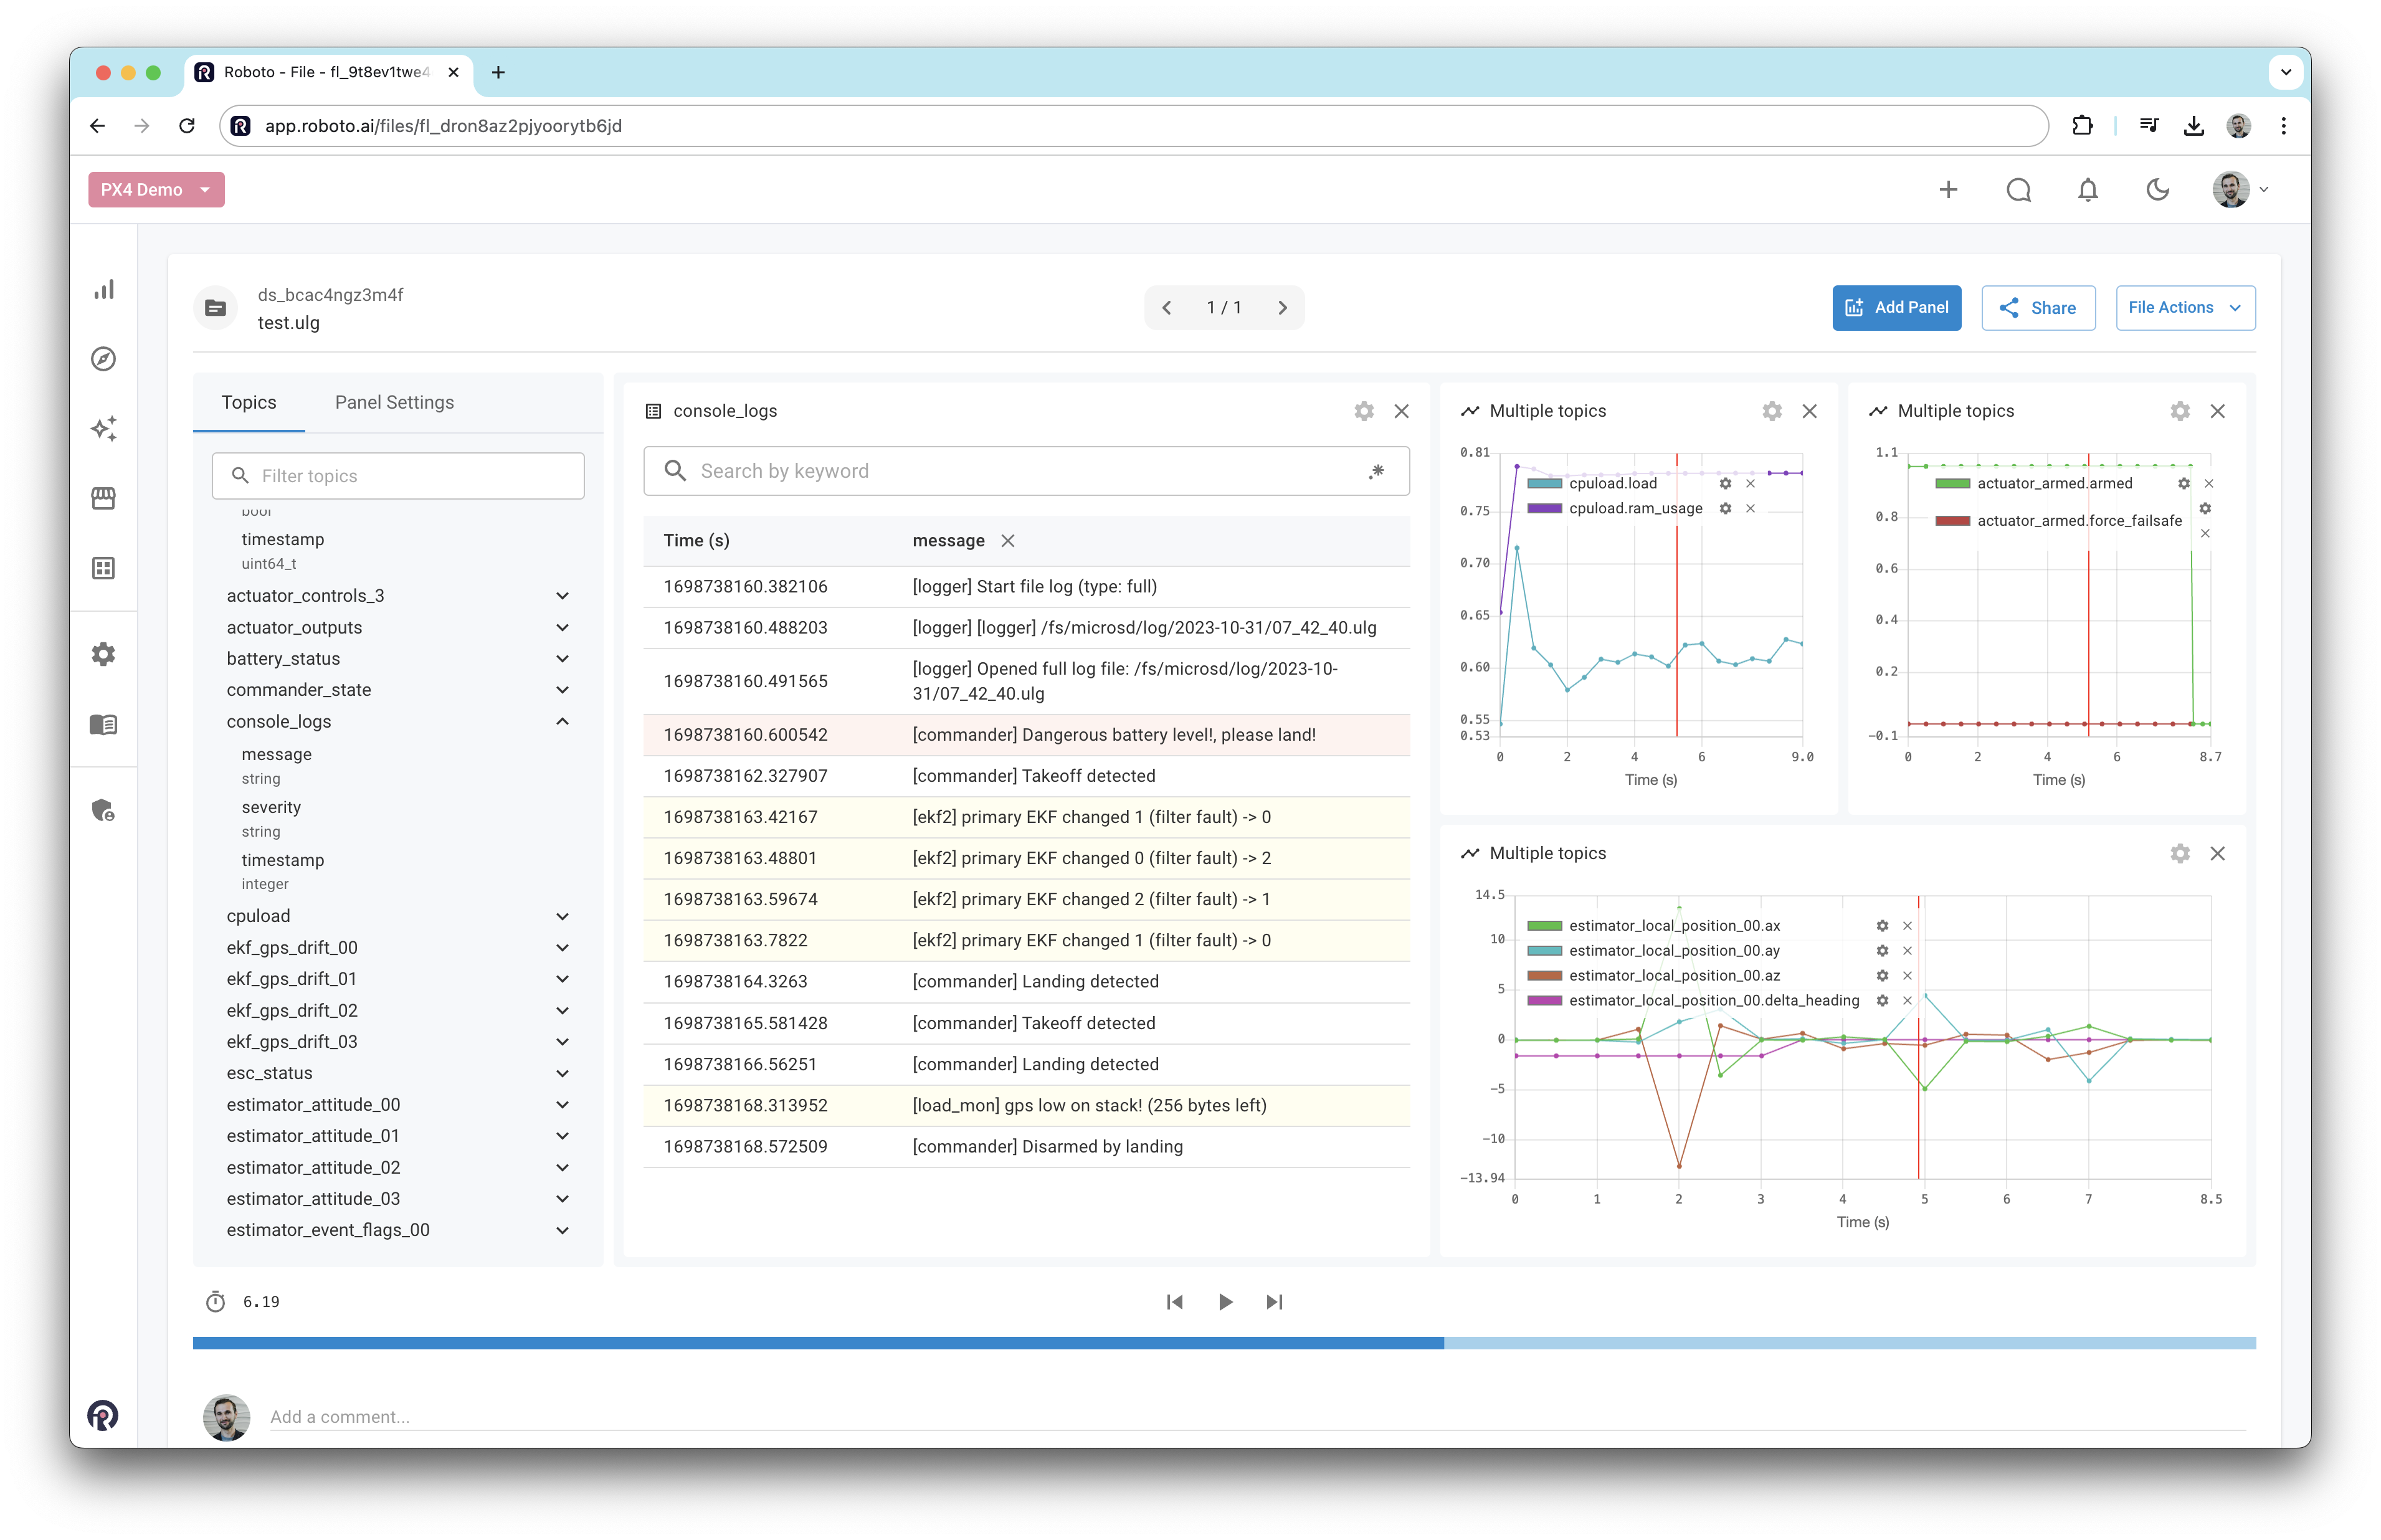This screenshot has width=2381, height=1540.
Task: Open console_logs panel settings gear
Action: [1364, 411]
